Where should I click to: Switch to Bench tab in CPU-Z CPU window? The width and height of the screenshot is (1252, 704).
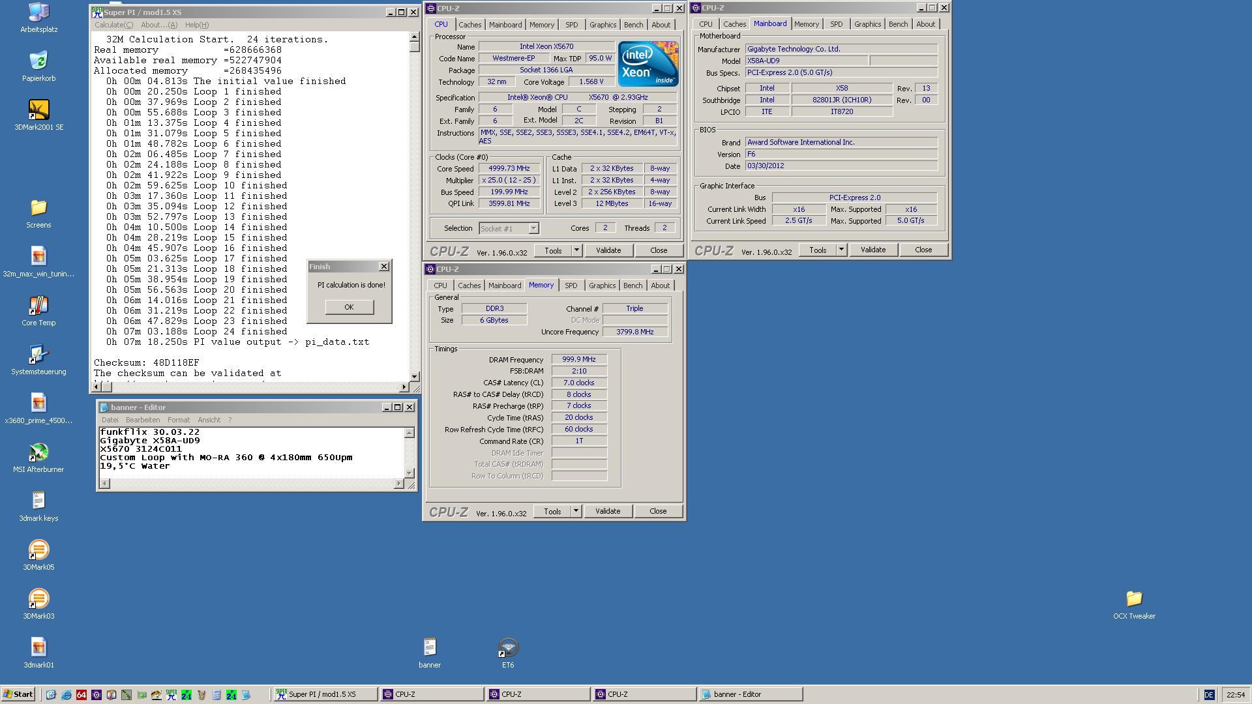point(633,25)
